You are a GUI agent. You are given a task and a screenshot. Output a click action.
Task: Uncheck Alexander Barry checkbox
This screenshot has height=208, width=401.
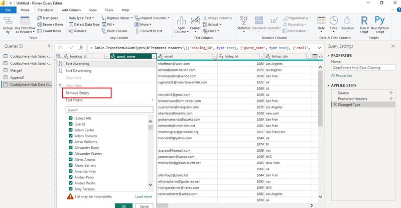(x=71, y=148)
